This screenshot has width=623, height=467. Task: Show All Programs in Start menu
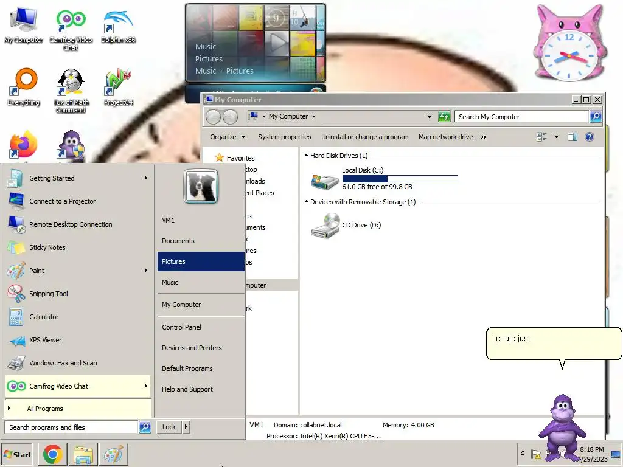click(78, 408)
